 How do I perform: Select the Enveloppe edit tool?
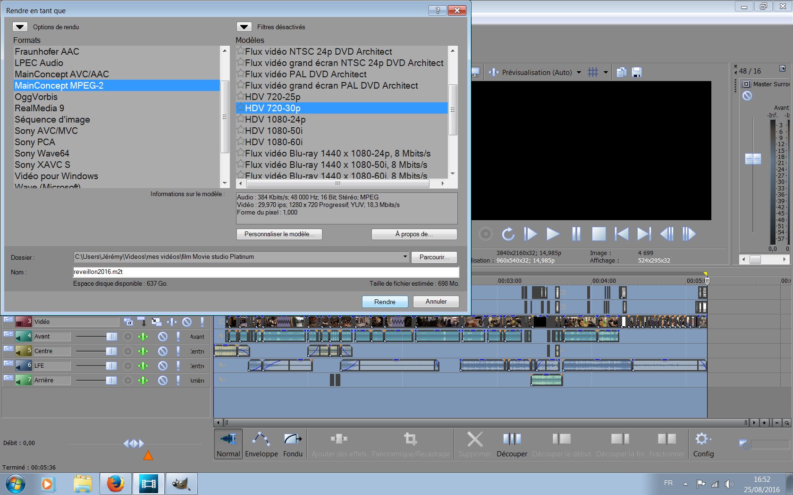tap(262, 444)
